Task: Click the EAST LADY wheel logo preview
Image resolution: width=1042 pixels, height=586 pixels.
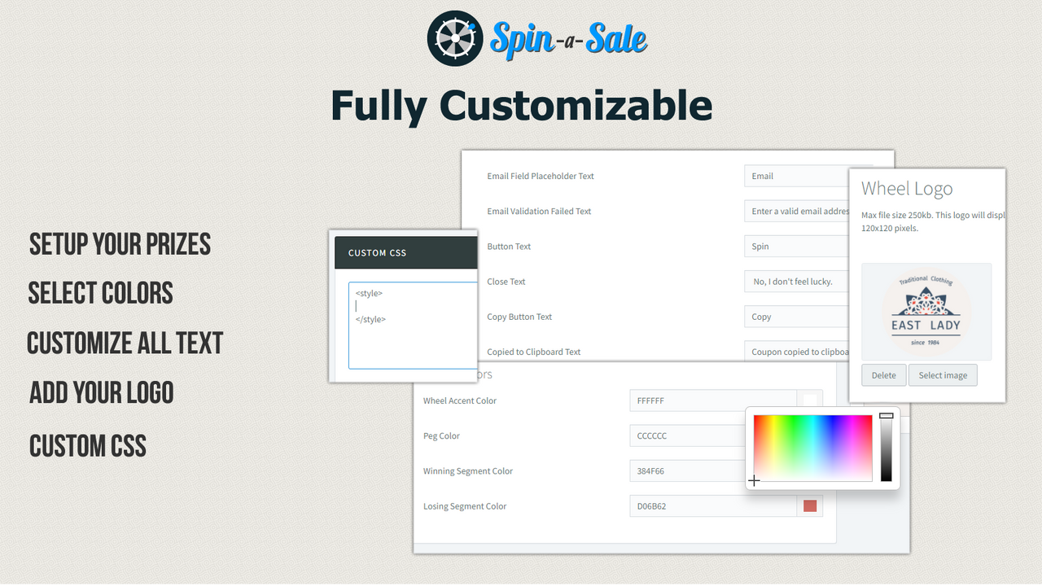Action: tap(926, 312)
